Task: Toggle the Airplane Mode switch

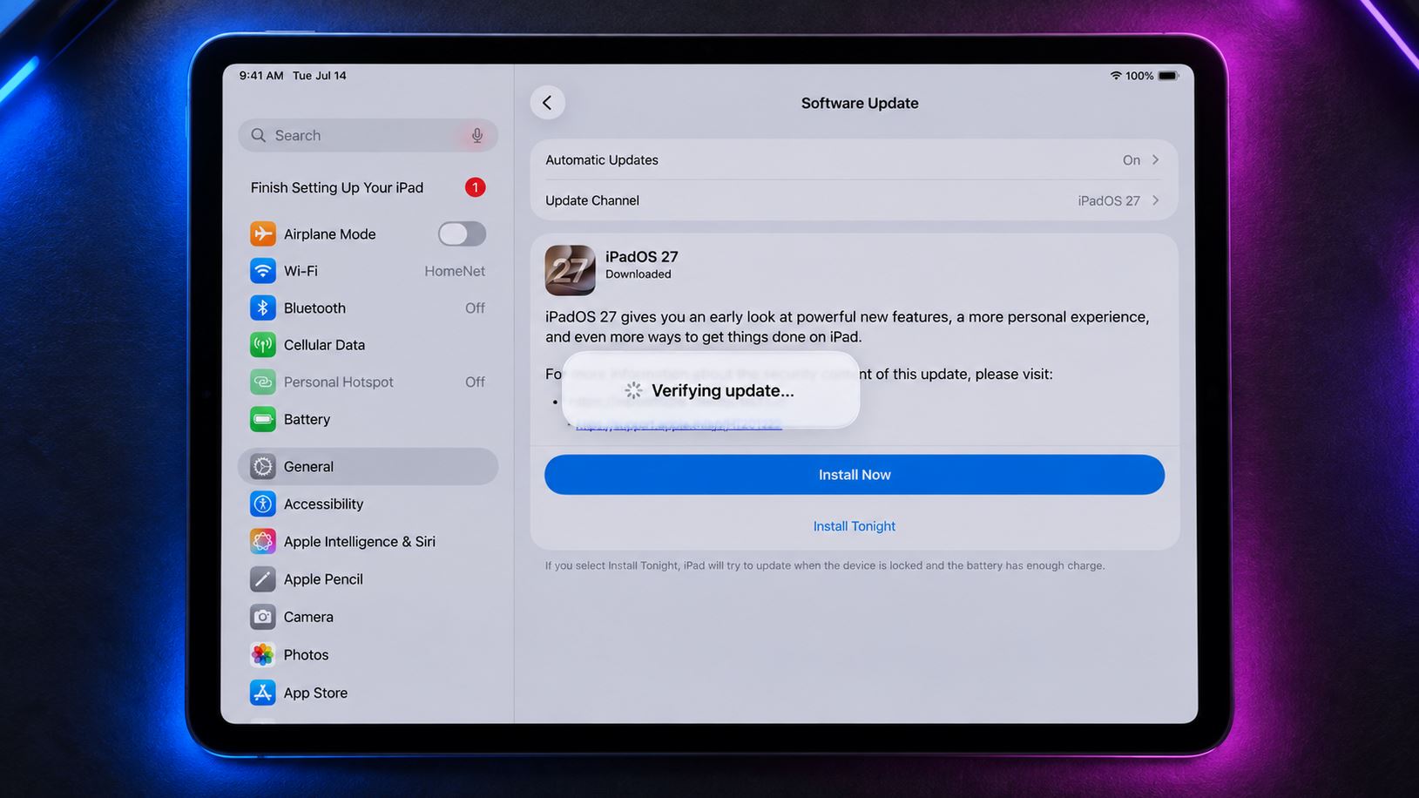Action: 462,233
